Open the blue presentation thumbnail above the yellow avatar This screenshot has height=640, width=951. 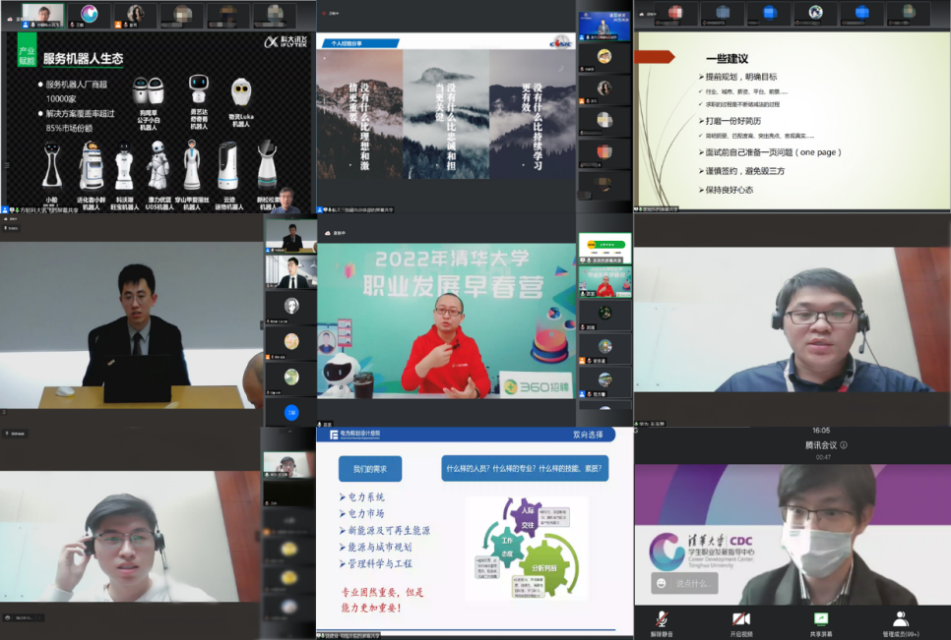(x=603, y=25)
